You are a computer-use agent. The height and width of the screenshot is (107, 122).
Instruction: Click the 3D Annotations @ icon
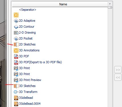pos(16,51)
